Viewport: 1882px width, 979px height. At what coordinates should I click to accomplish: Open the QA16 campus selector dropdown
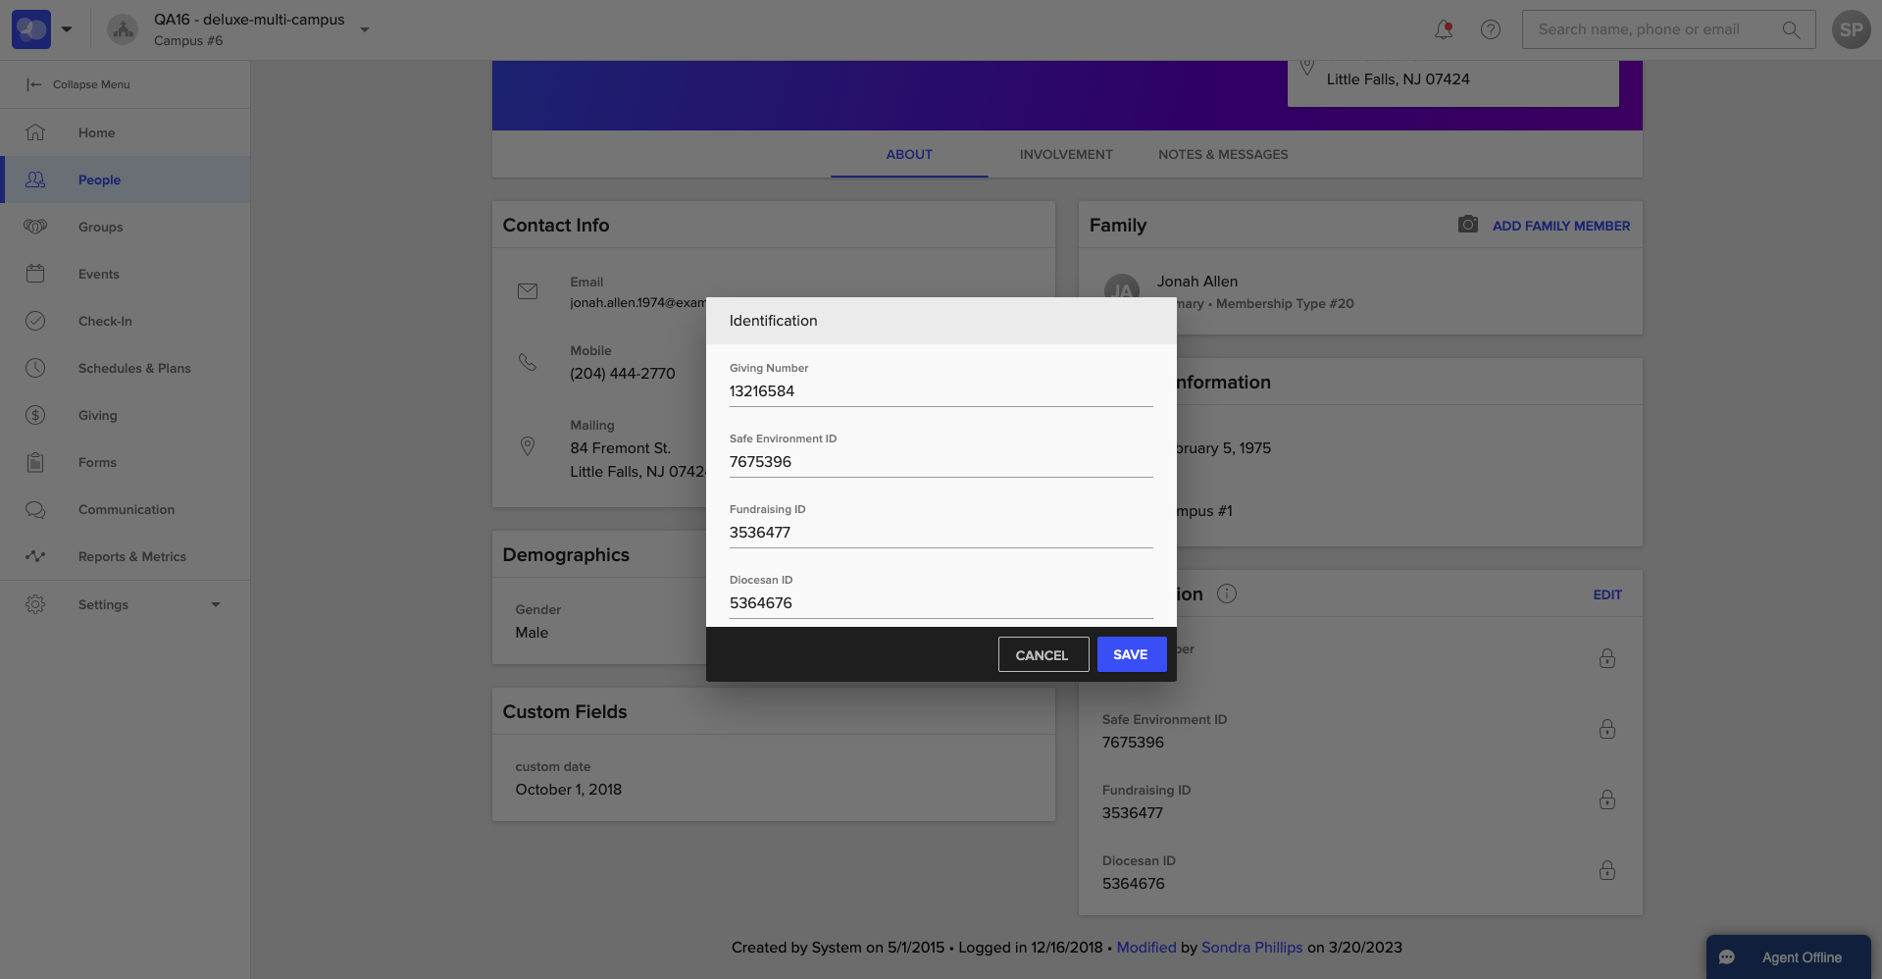tap(364, 29)
